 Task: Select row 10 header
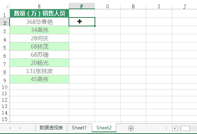[x=5, y=87]
